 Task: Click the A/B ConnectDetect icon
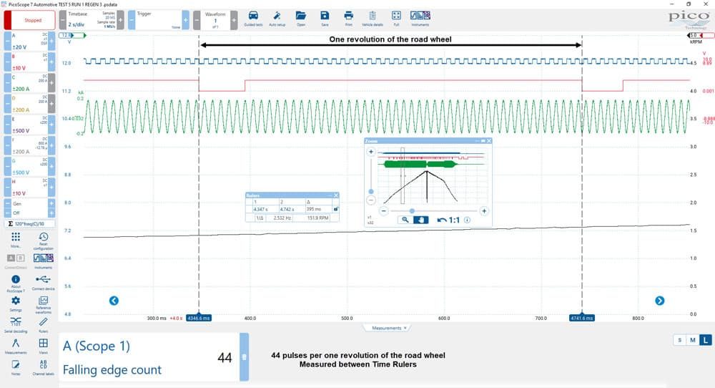(16, 261)
